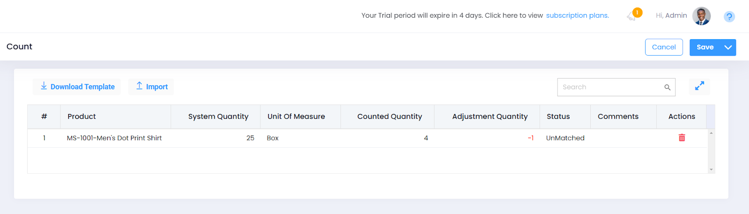The image size is (749, 214).
Task: Open the help question mark icon
Action: [729, 17]
